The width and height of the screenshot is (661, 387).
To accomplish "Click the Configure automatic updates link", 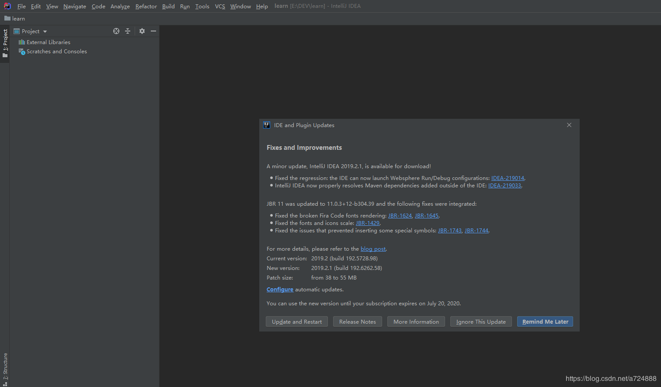I will 280,290.
